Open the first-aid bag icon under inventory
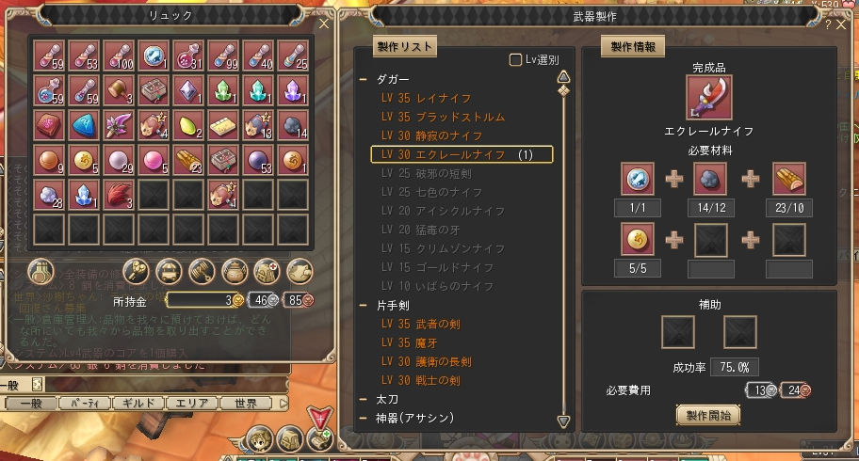Viewport: 859px width, 461px height. (x=267, y=272)
